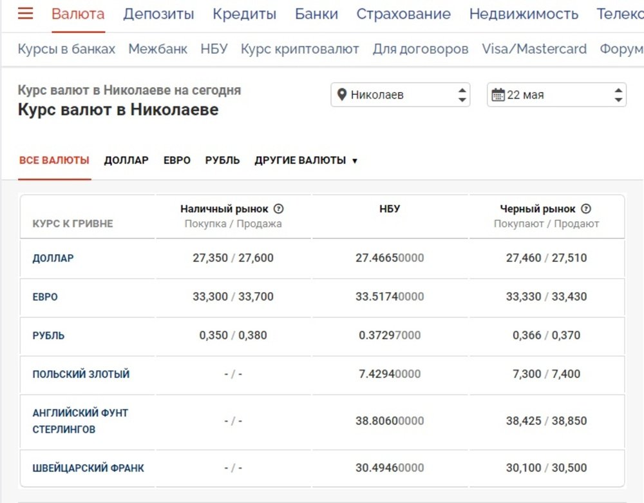The height and width of the screenshot is (503, 644).
Task: Switch to the Евро tab
Action: click(x=177, y=161)
